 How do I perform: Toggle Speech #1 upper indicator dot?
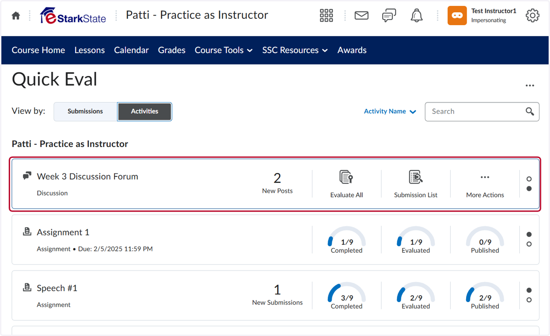[529, 290]
